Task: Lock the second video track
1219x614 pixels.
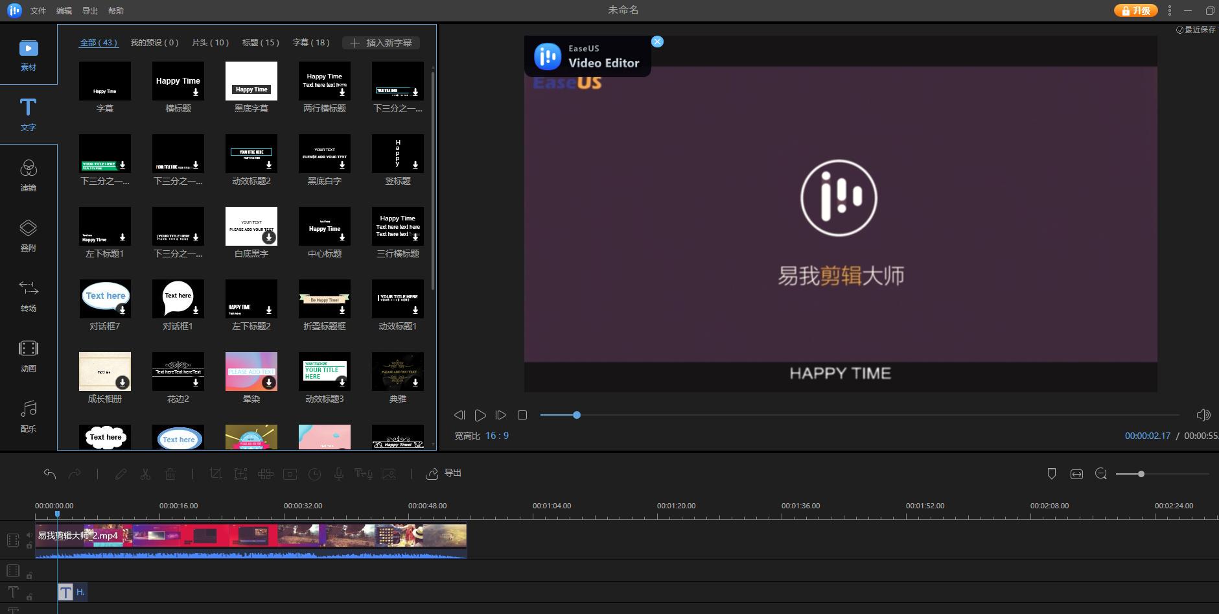Action: 29,575
